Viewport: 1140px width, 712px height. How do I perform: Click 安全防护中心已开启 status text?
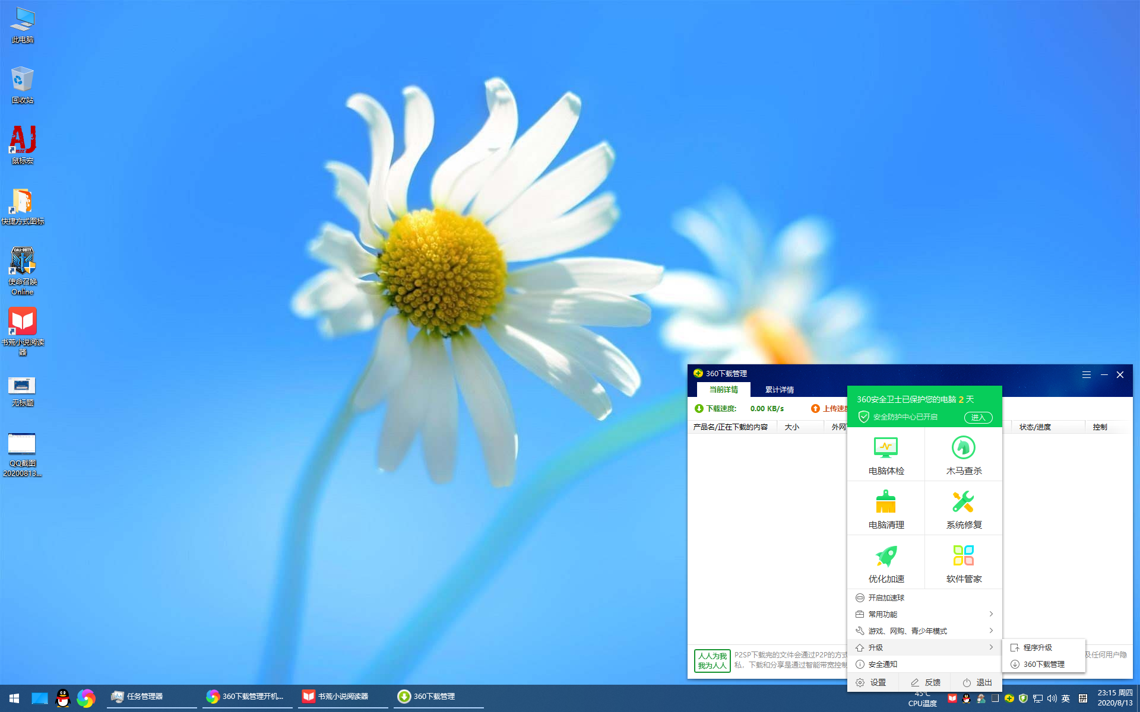coord(905,417)
